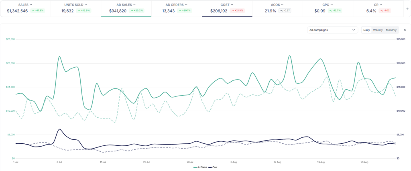Expand the ACOS metric dropdown chevron

(x=283, y=4)
